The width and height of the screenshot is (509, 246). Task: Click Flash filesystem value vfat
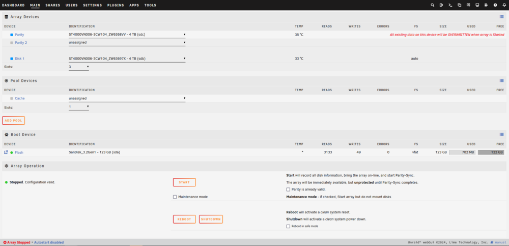click(x=414, y=152)
